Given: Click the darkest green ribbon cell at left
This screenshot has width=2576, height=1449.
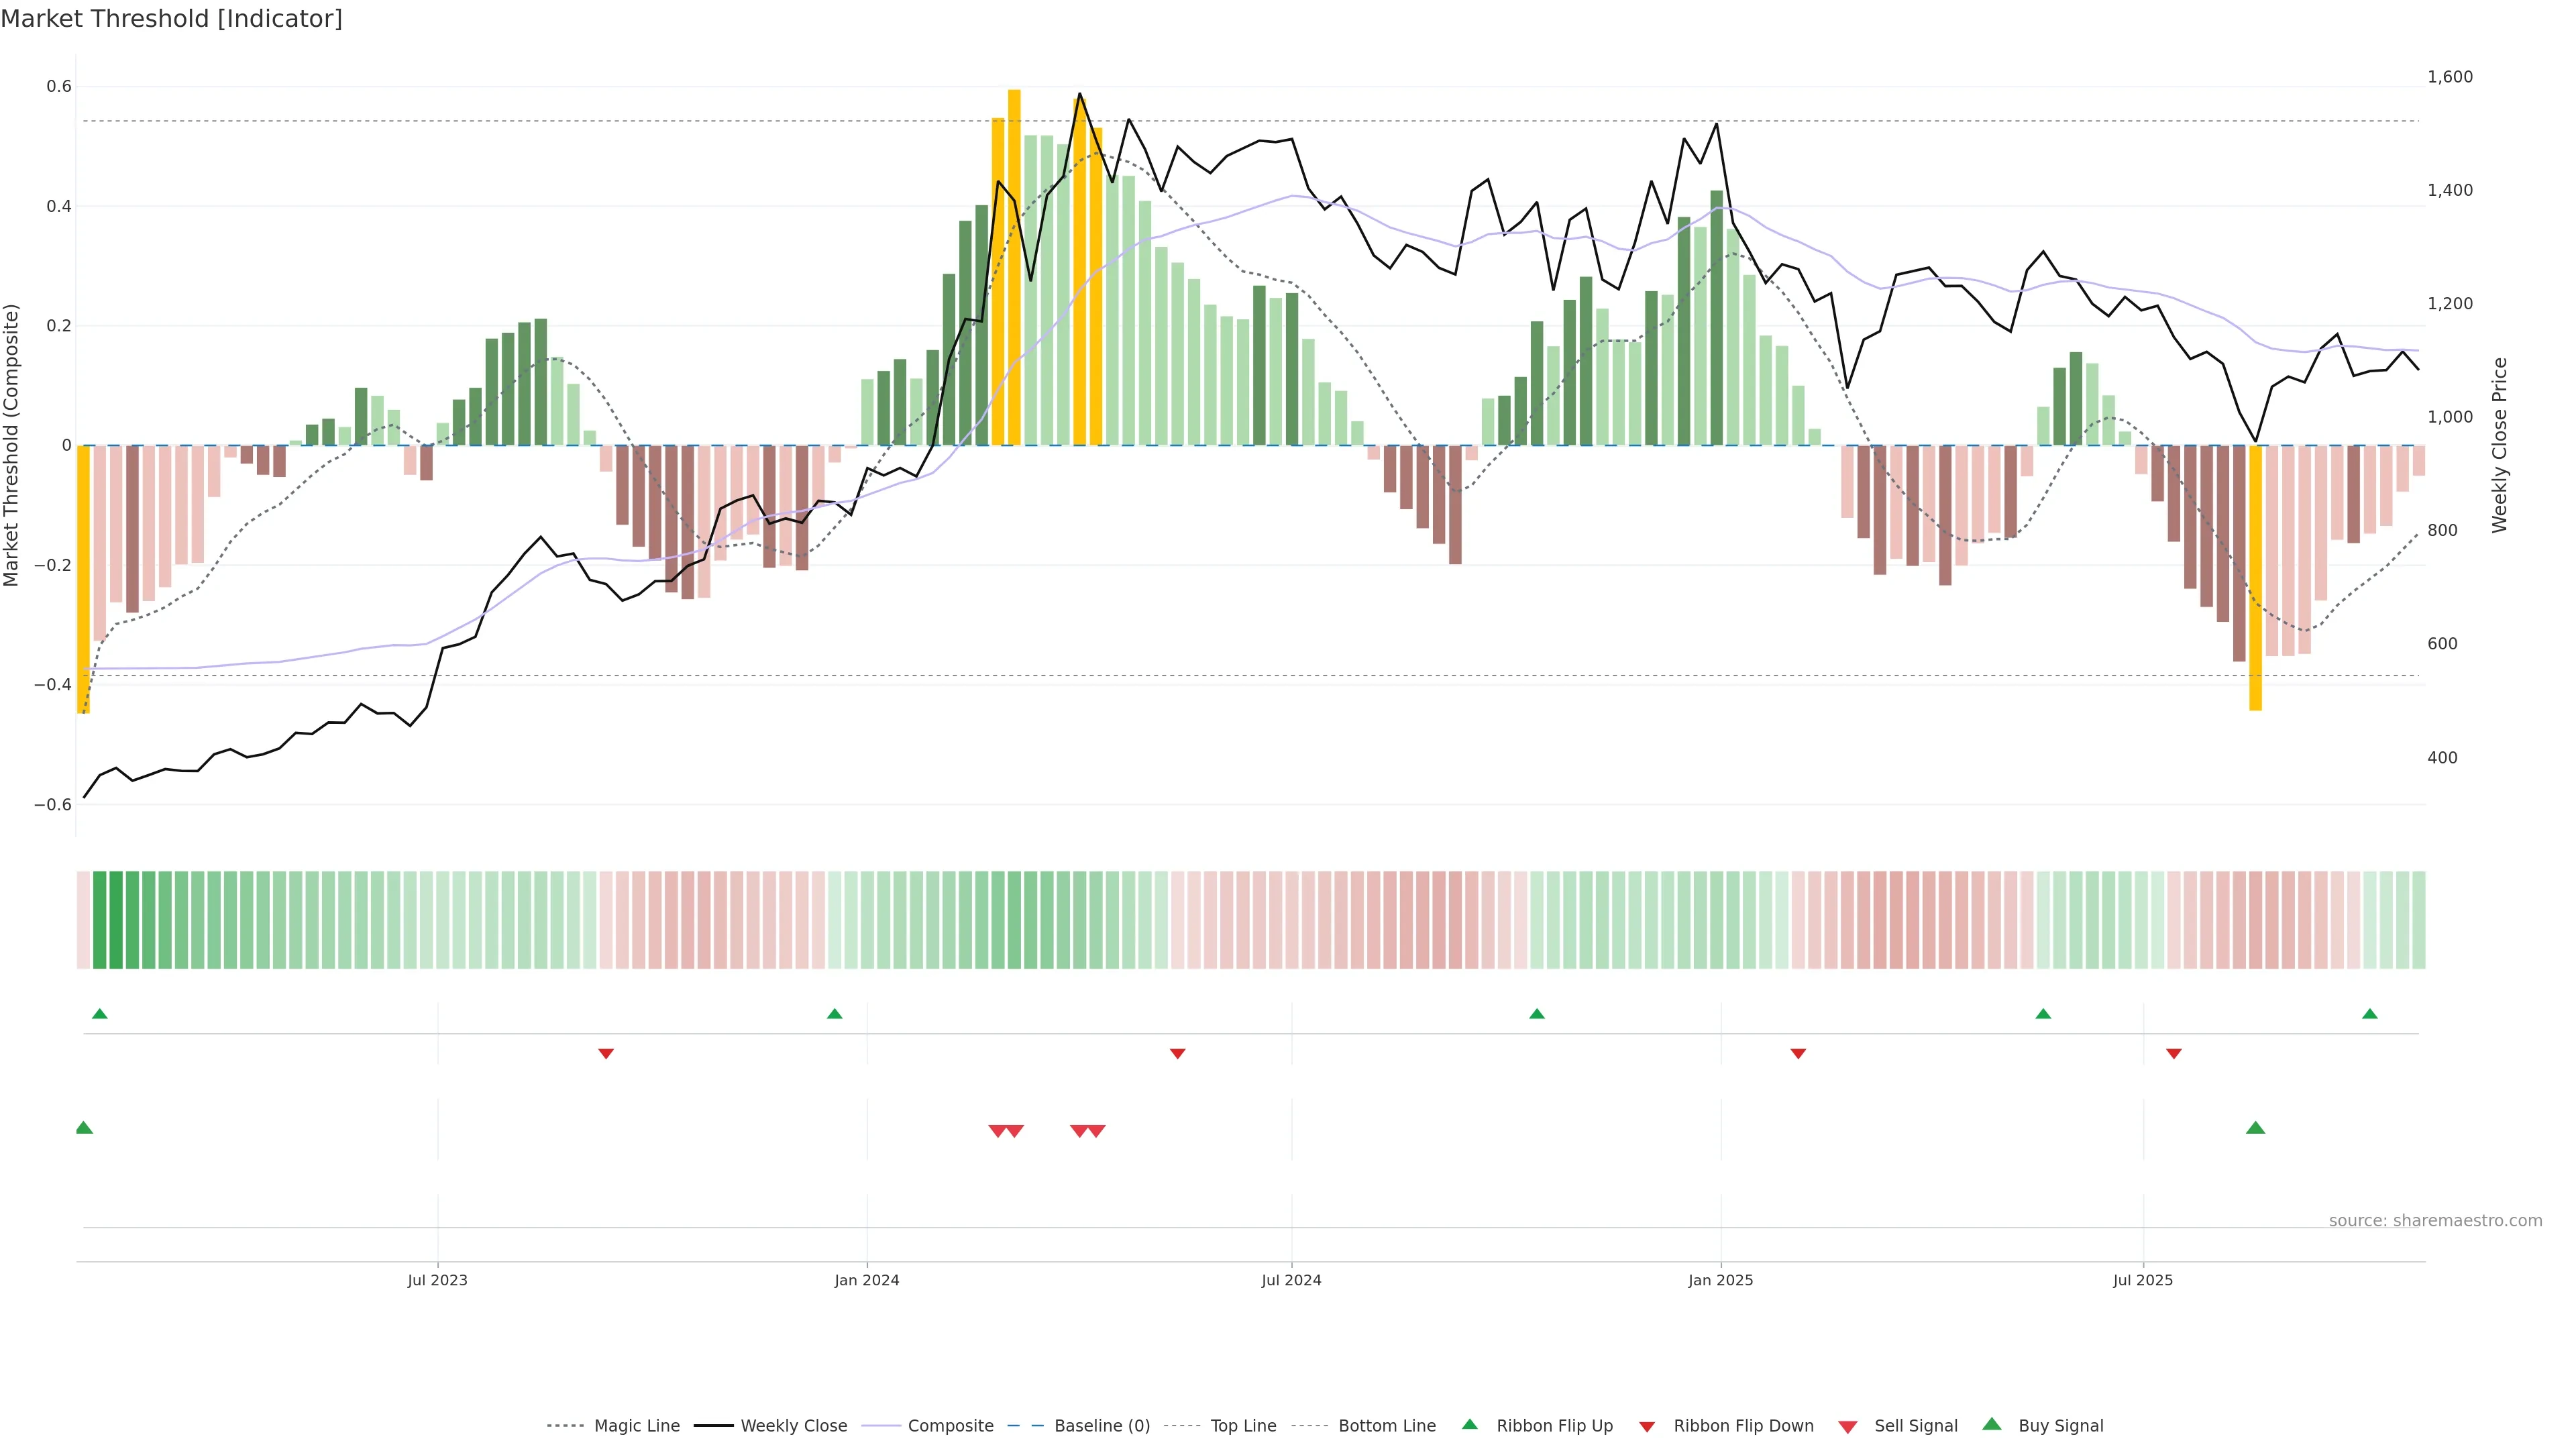Looking at the screenshot, I should (x=115, y=920).
